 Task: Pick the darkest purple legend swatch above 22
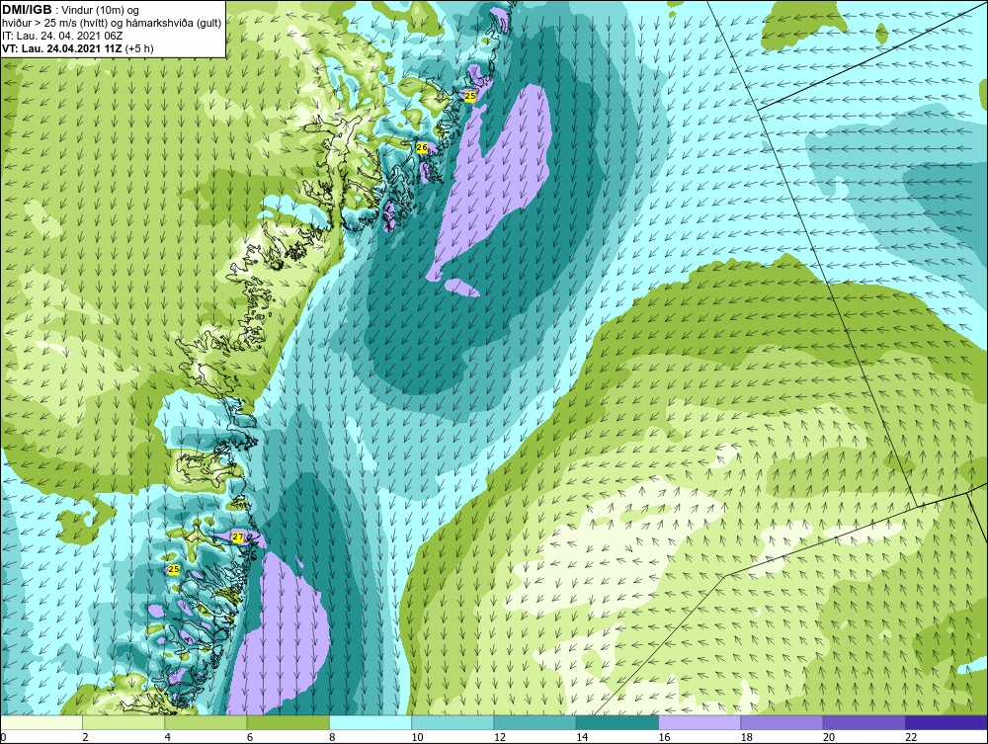click(946, 722)
